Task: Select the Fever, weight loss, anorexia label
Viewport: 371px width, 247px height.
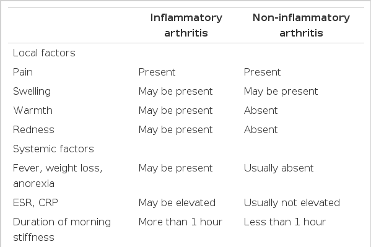Action: point(58,176)
